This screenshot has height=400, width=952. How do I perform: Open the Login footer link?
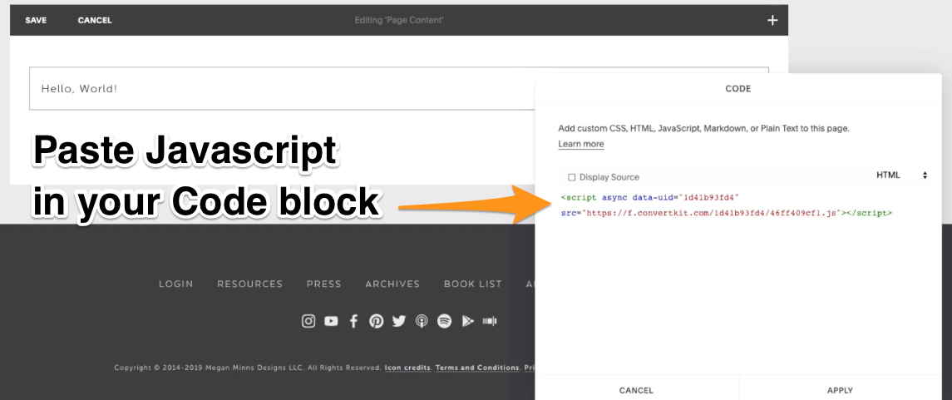176,284
